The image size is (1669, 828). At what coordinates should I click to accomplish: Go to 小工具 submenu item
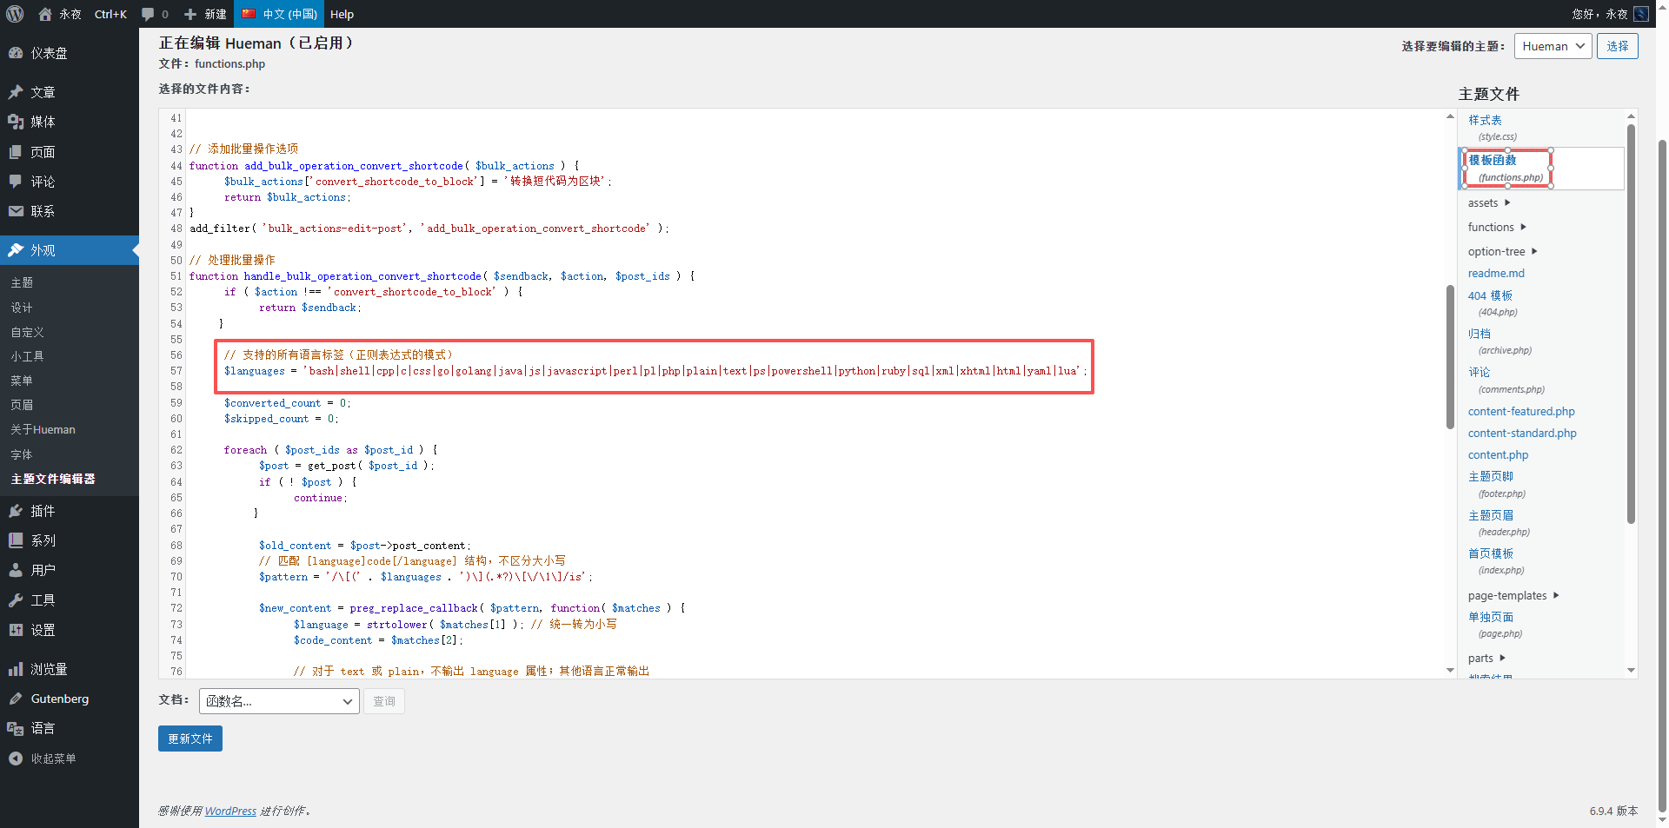tap(27, 356)
